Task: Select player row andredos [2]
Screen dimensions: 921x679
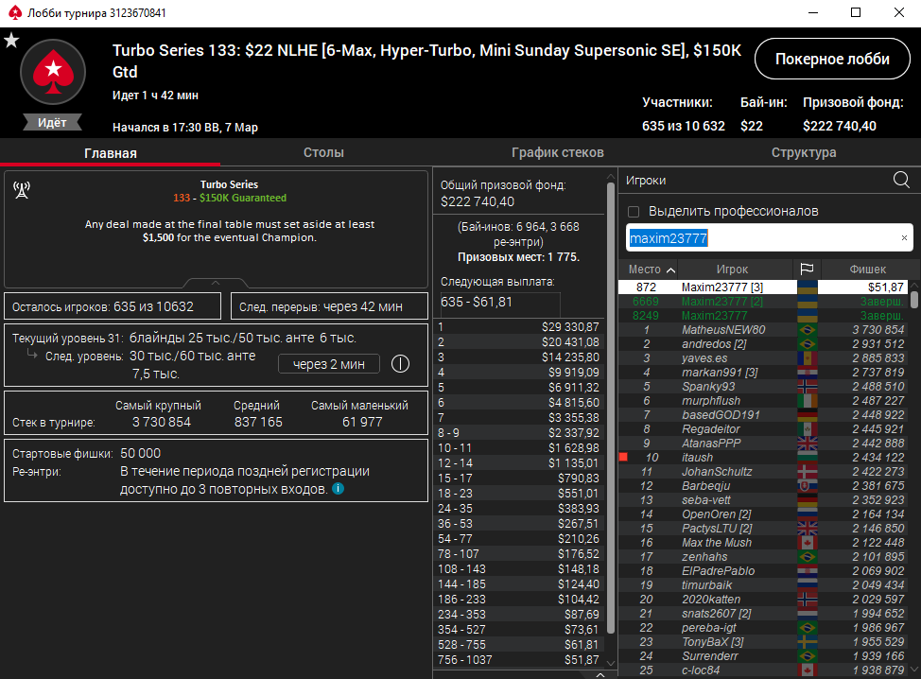Action: tap(764, 344)
